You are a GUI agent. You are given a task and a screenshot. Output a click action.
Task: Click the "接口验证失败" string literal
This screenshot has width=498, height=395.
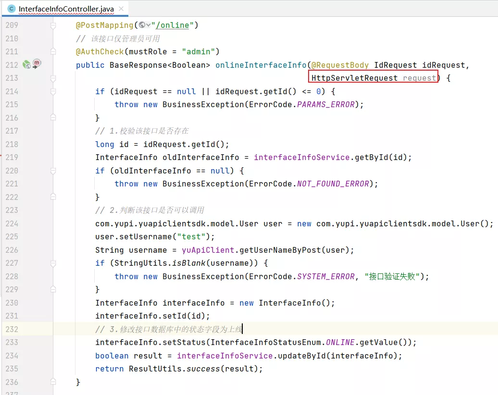pyautogui.click(x=392, y=276)
